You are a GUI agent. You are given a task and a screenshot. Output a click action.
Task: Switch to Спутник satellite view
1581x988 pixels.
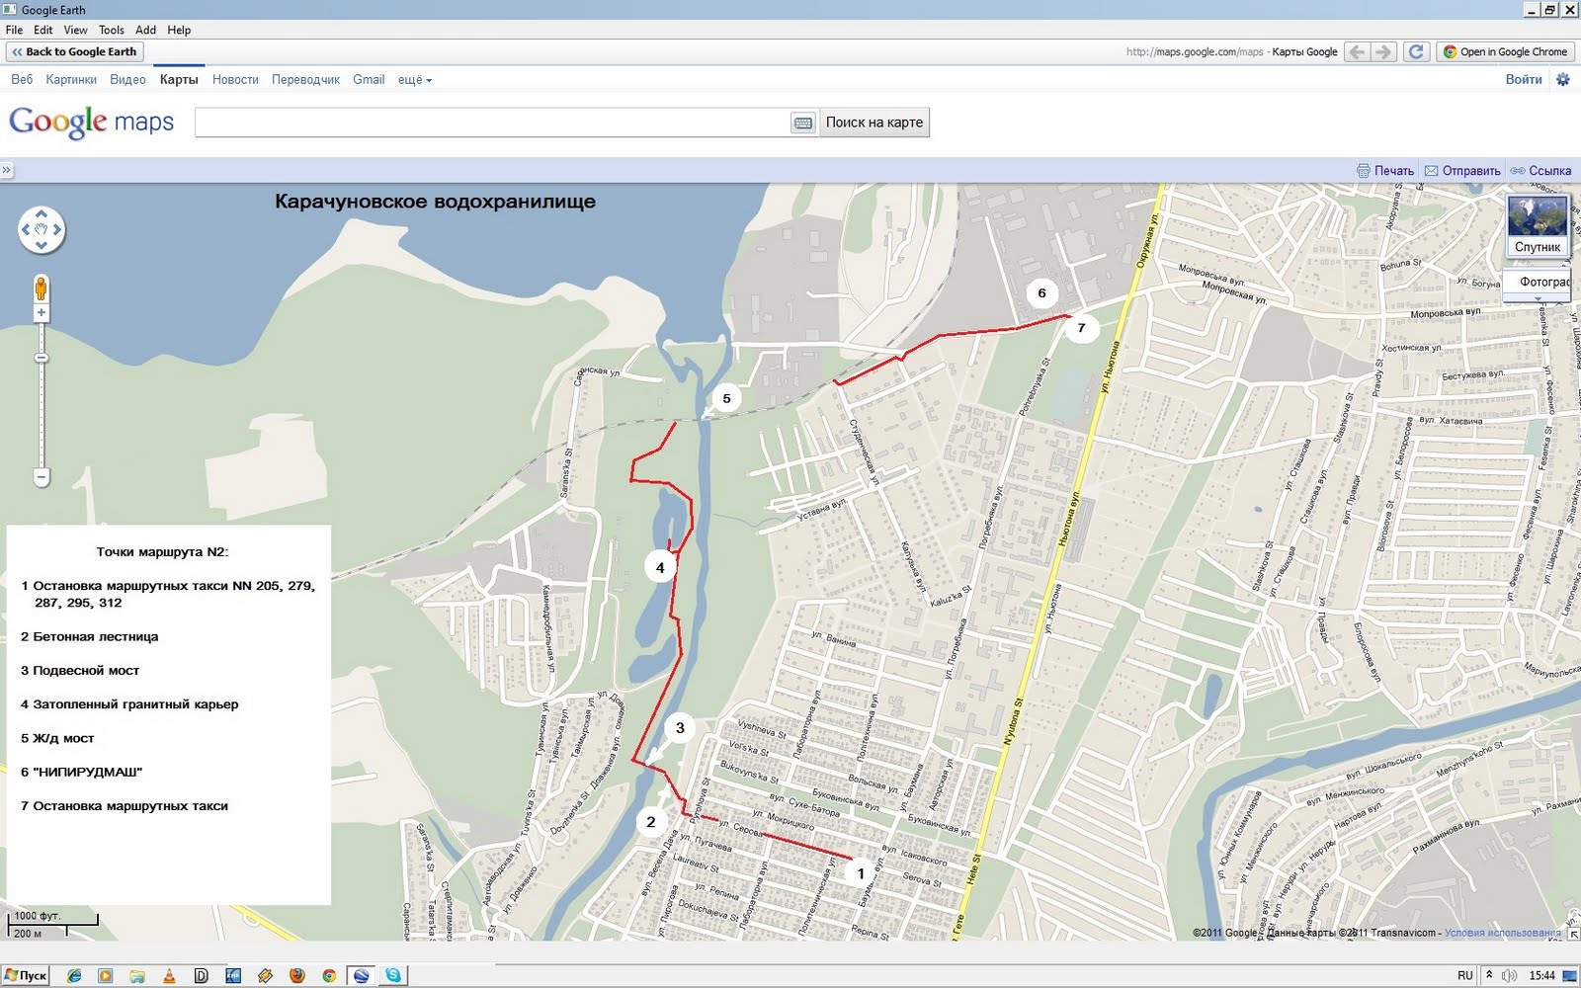[1538, 226]
